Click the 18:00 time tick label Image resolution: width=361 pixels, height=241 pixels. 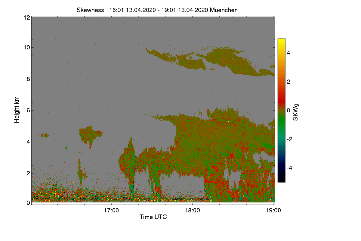click(192, 211)
